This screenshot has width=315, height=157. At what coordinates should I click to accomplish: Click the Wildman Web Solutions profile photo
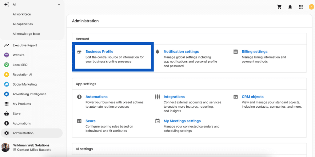5,147
